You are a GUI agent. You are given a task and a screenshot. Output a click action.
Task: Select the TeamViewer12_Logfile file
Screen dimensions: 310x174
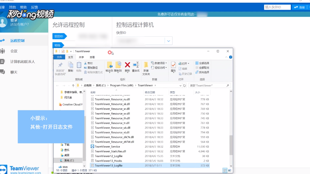click(x=150, y=156)
